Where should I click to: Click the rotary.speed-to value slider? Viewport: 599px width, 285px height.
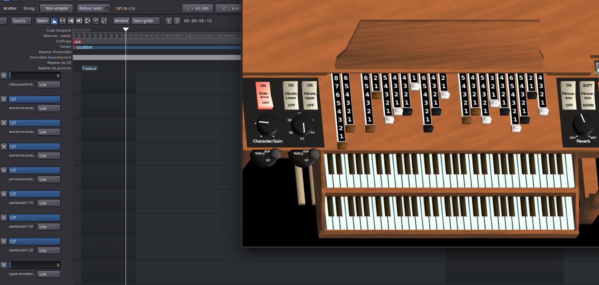click(x=34, y=75)
